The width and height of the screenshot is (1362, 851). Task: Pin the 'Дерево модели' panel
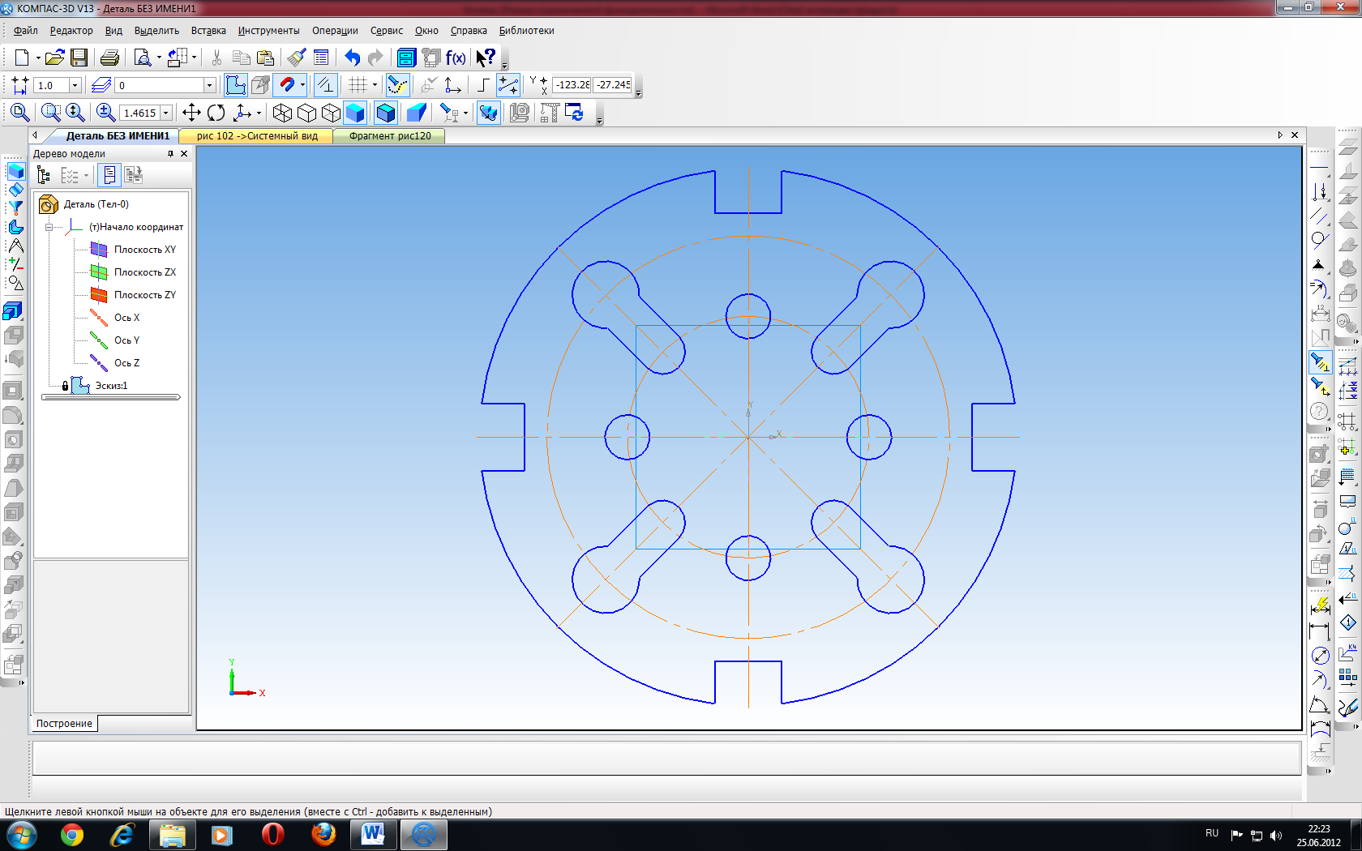pyautogui.click(x=170, y=153)
